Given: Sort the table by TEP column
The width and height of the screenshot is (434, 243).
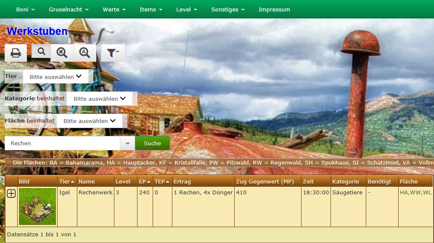Looking at the screenshot, I should point(162,181).
